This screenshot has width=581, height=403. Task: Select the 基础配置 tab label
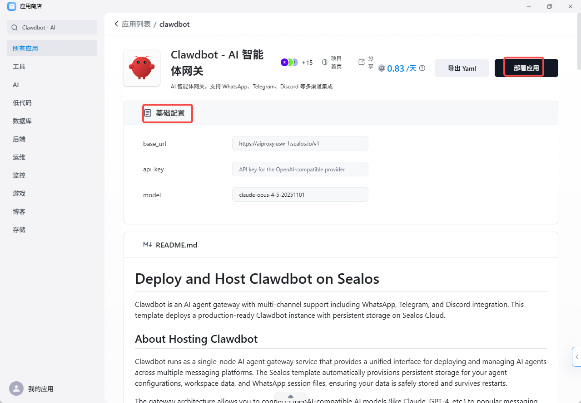170,113
